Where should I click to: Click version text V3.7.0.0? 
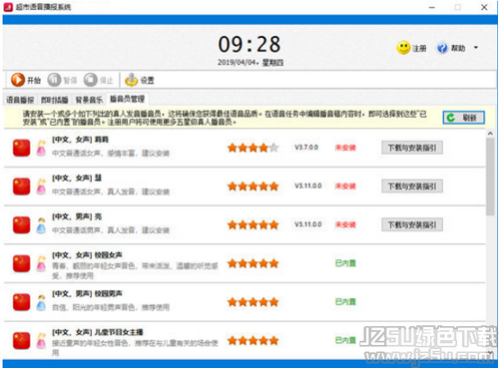point(306,148)
